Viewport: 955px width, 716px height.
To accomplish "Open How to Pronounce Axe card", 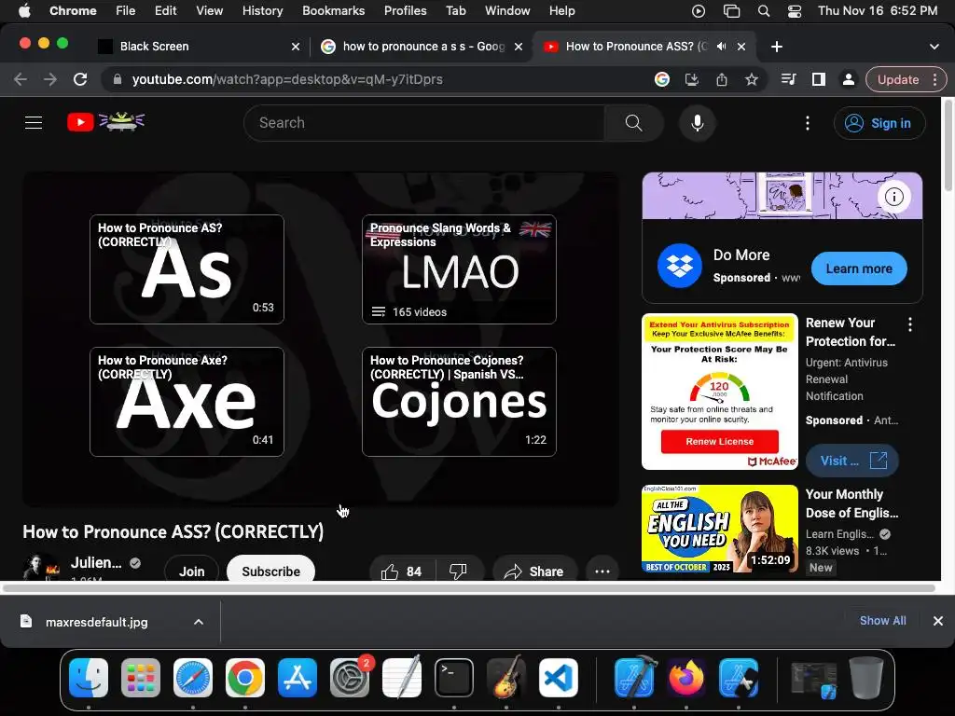I will point(187,402).
